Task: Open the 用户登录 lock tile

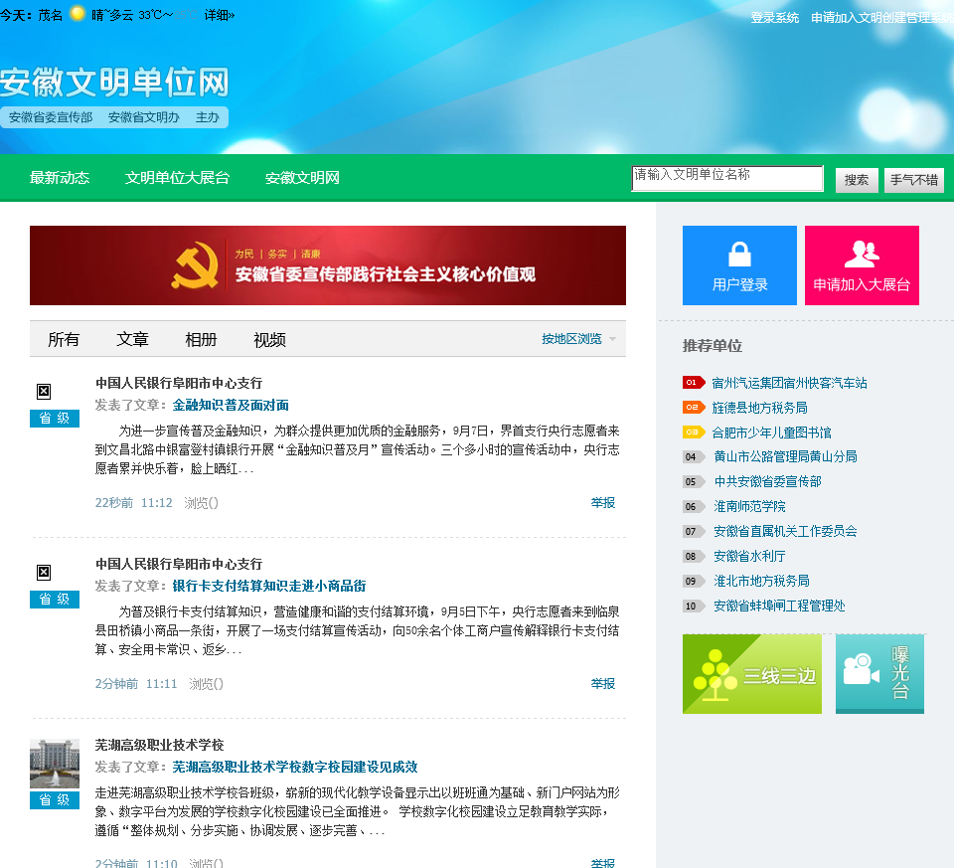Action: point(739,265)
